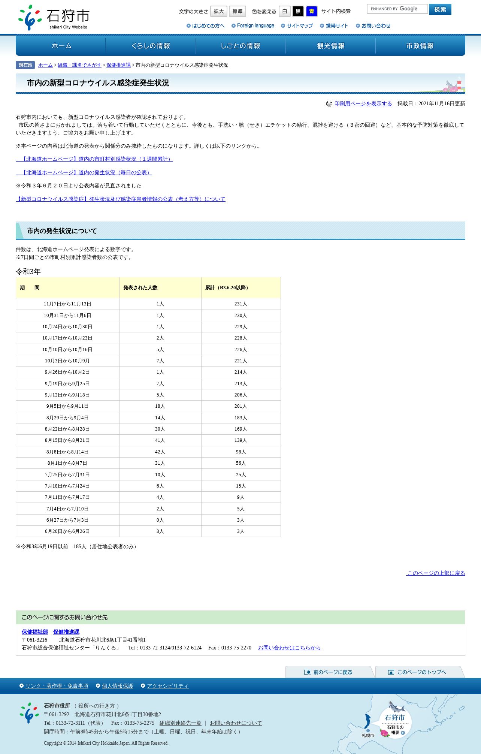Open the 携帯サイト link
Viewport: 481px width, 754px height.
[334, 26]
